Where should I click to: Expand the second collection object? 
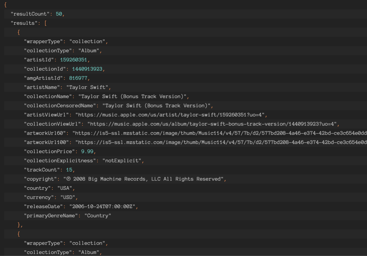[18, 234]
